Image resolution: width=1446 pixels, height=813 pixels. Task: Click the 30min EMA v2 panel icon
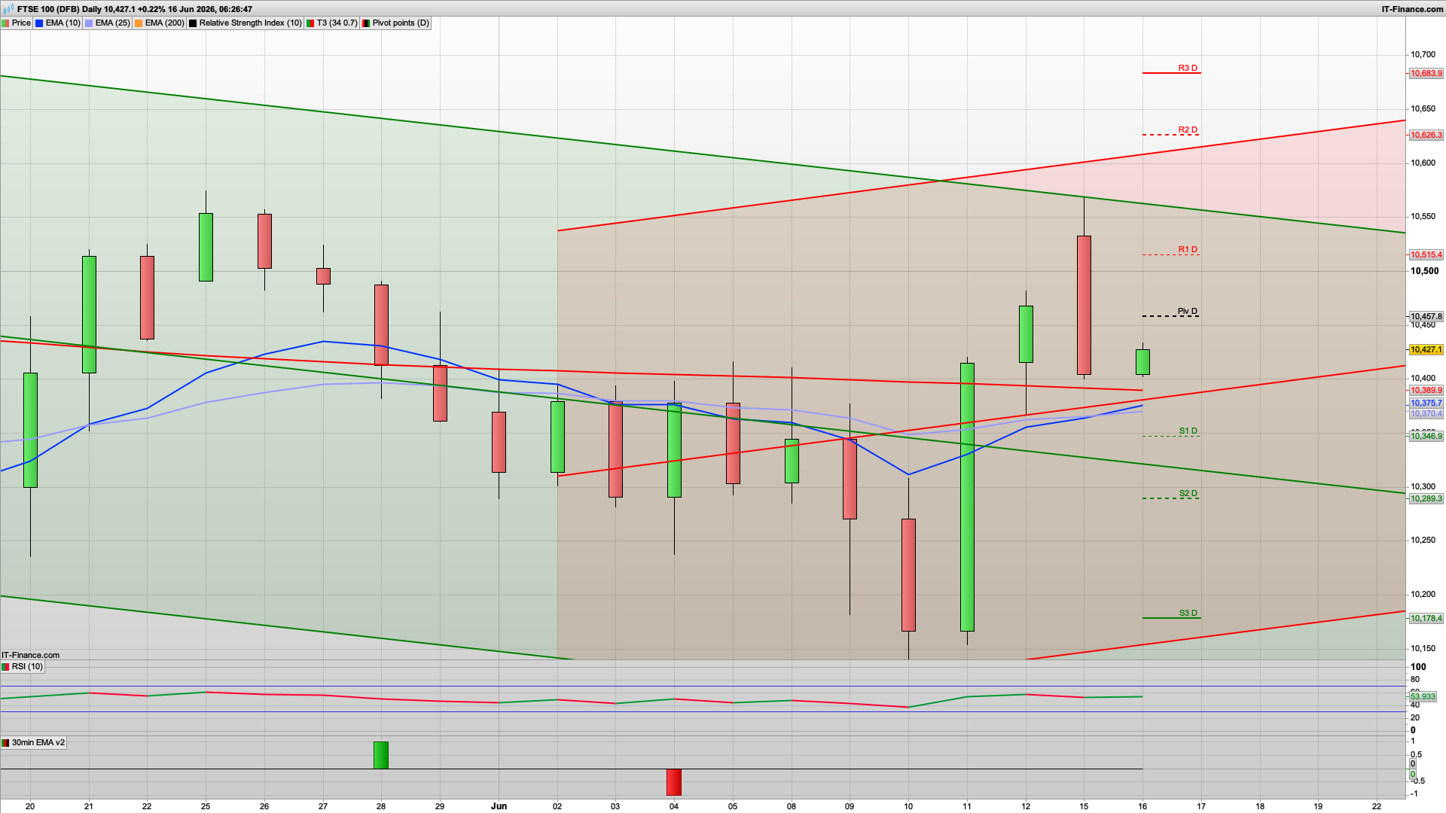click(6, 743)
